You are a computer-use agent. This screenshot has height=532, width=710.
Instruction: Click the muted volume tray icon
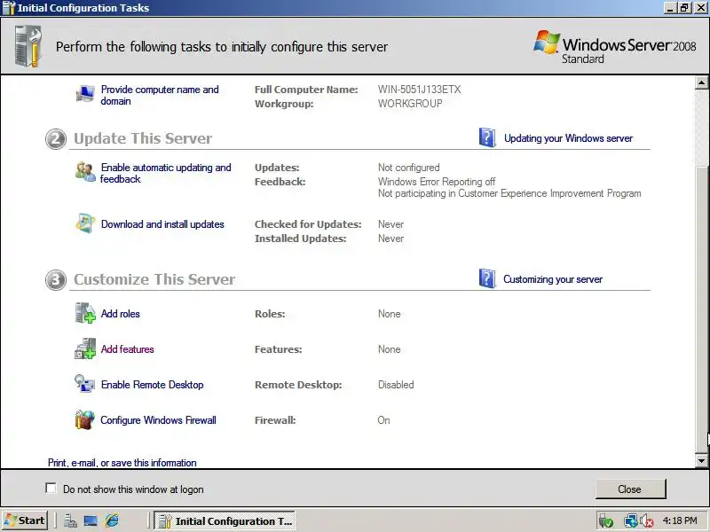point(646,521)
